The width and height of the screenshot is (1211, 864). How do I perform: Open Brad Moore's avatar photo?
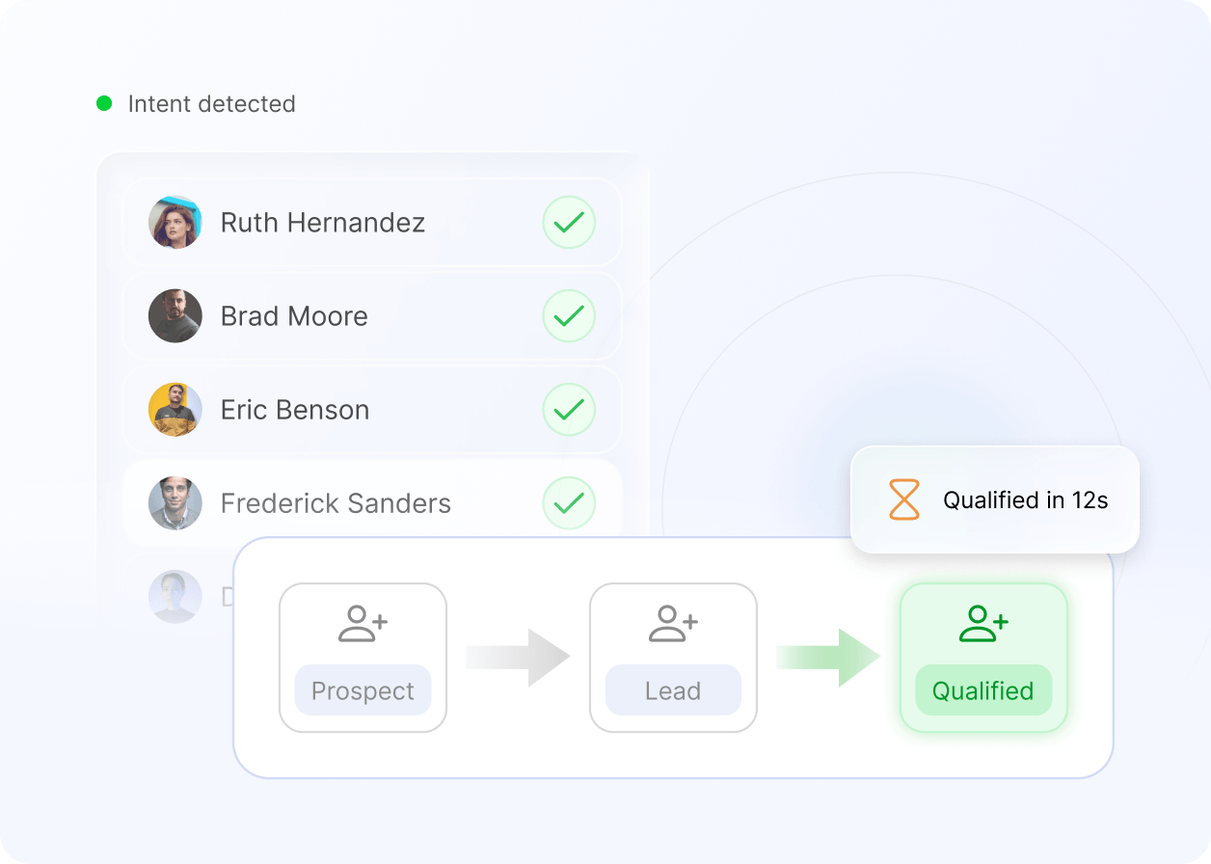(x=175, y=316)
